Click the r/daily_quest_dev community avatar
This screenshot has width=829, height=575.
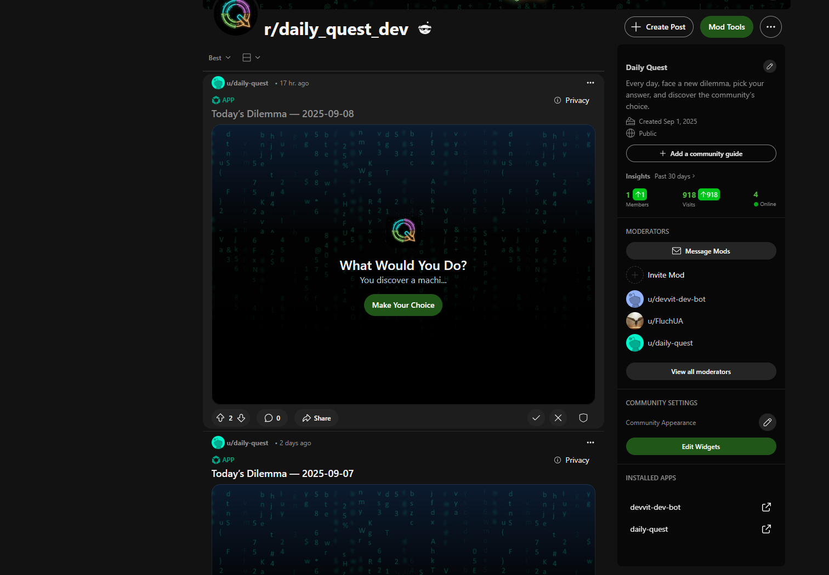(x=236, y=15)
